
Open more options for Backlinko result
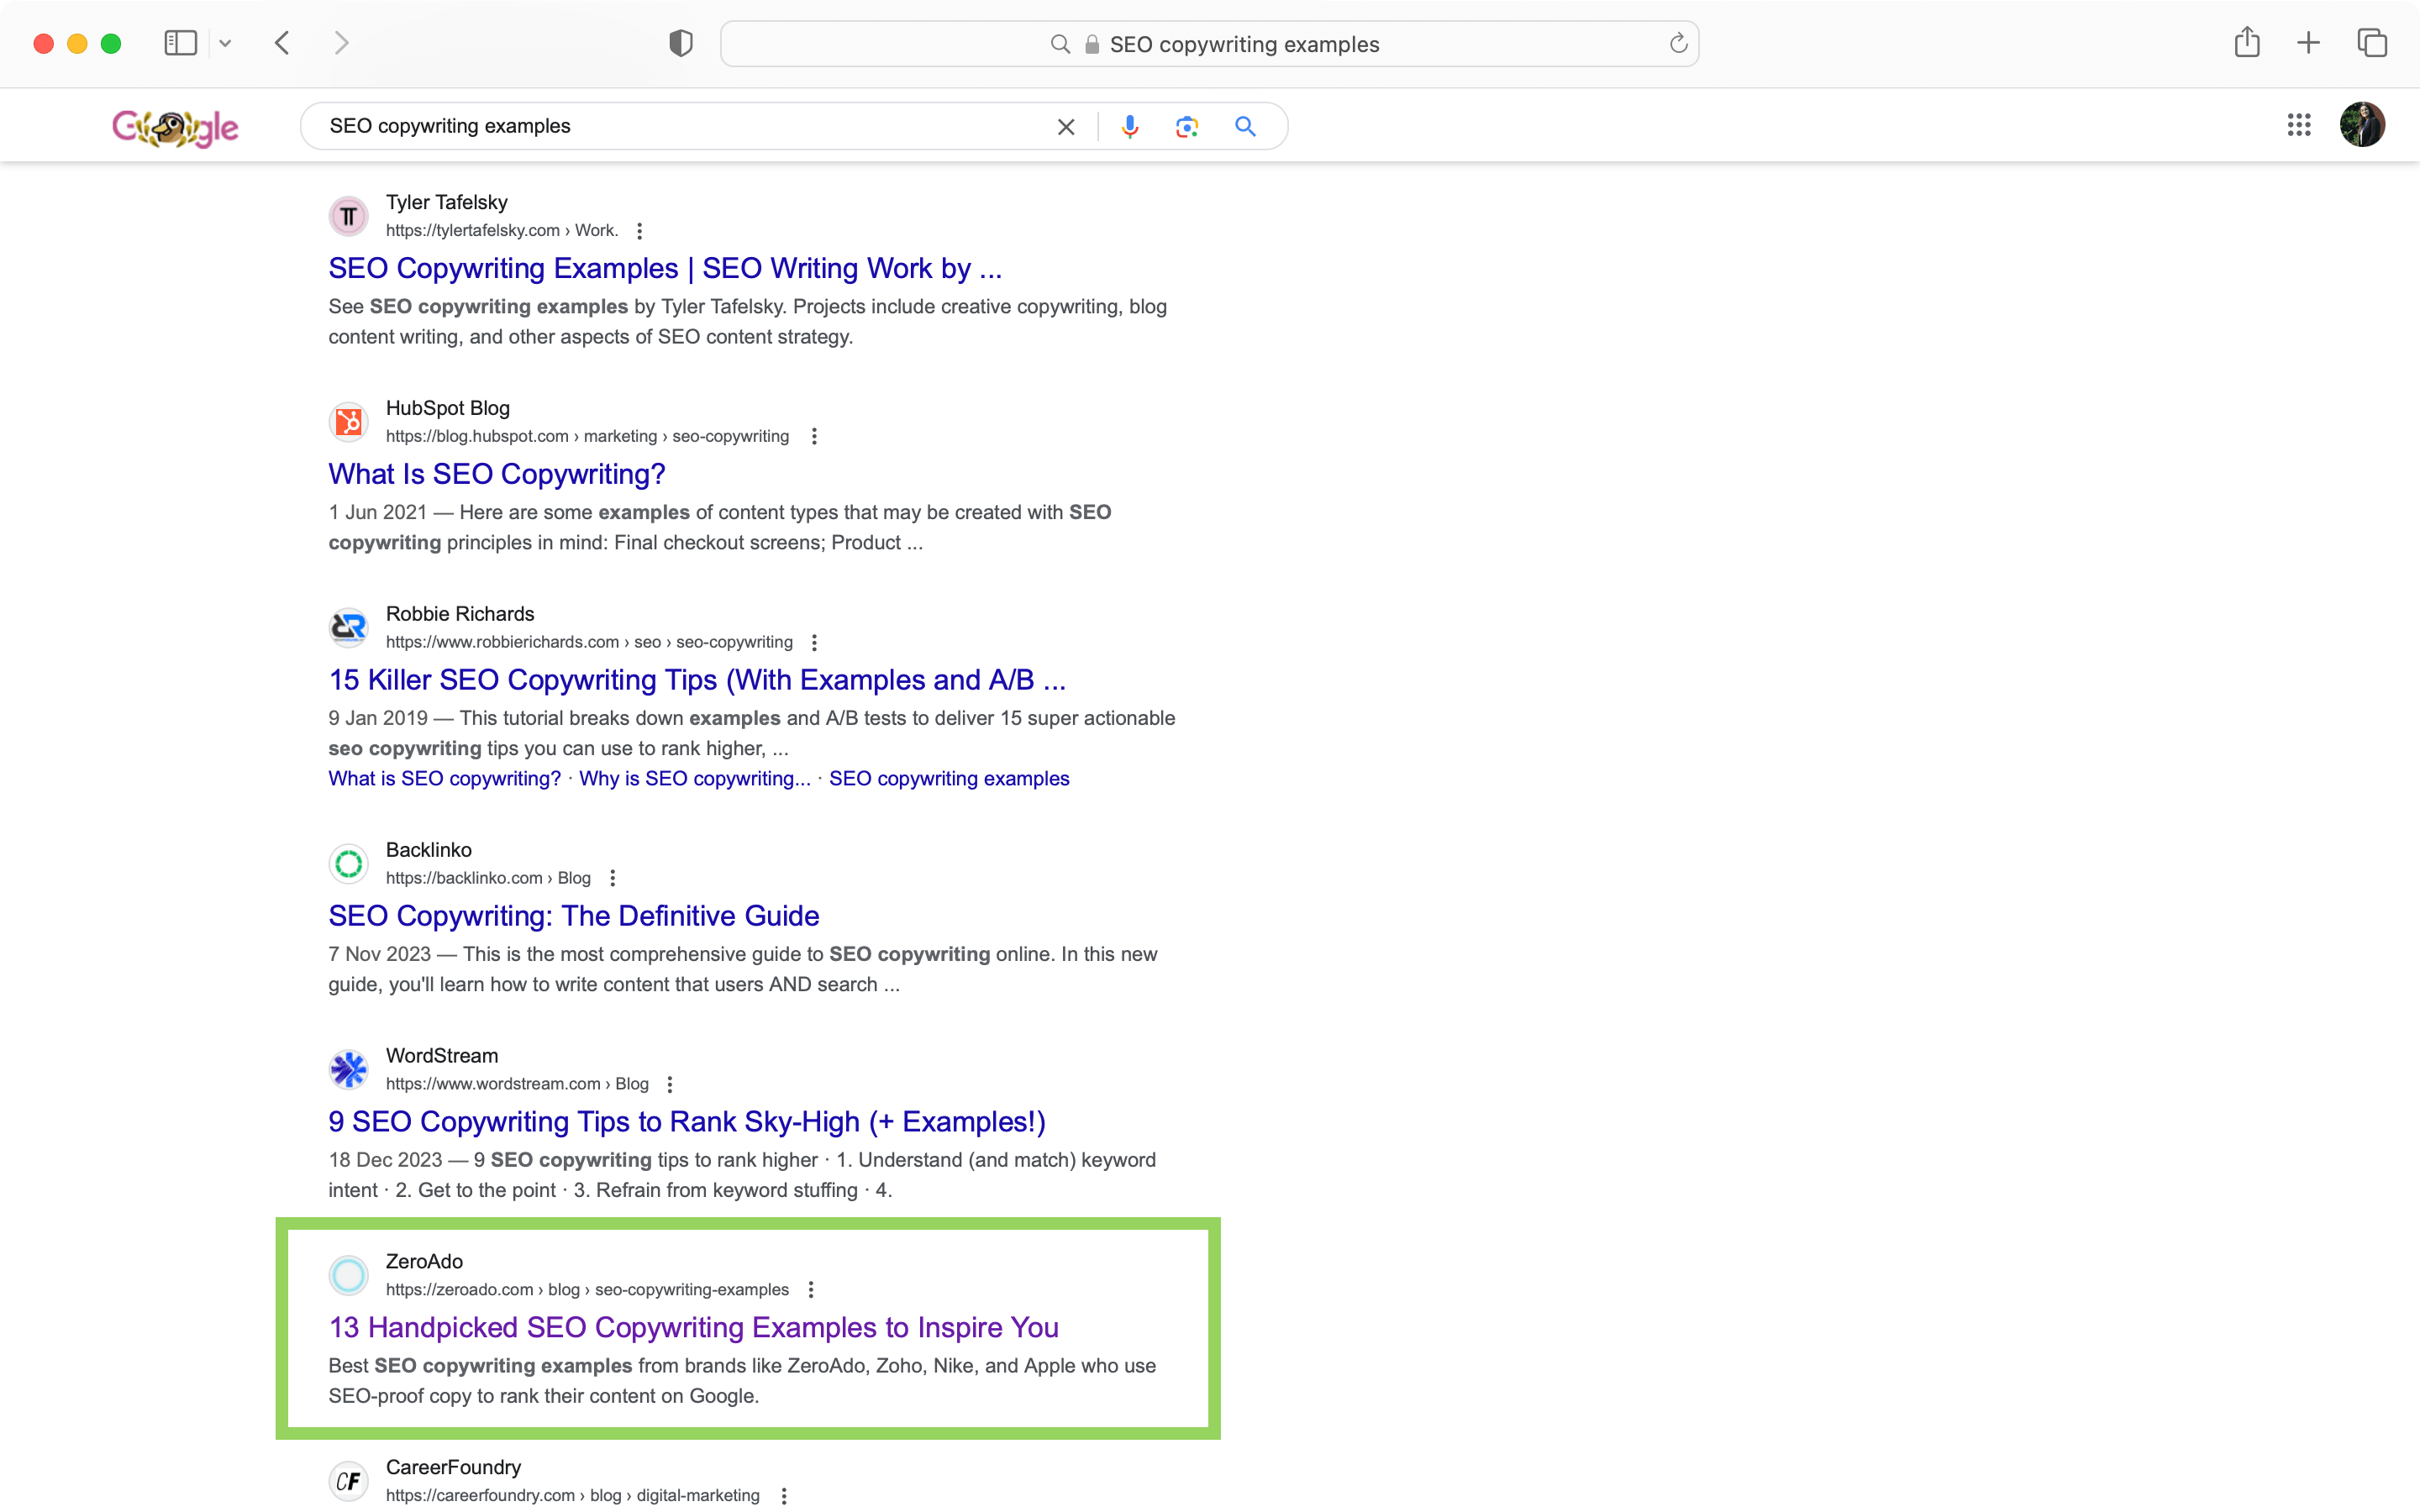(613, 878)
